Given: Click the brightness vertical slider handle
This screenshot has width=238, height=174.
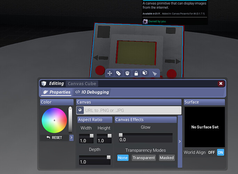Looking at the screenshot, I should [x=70, y=108].
